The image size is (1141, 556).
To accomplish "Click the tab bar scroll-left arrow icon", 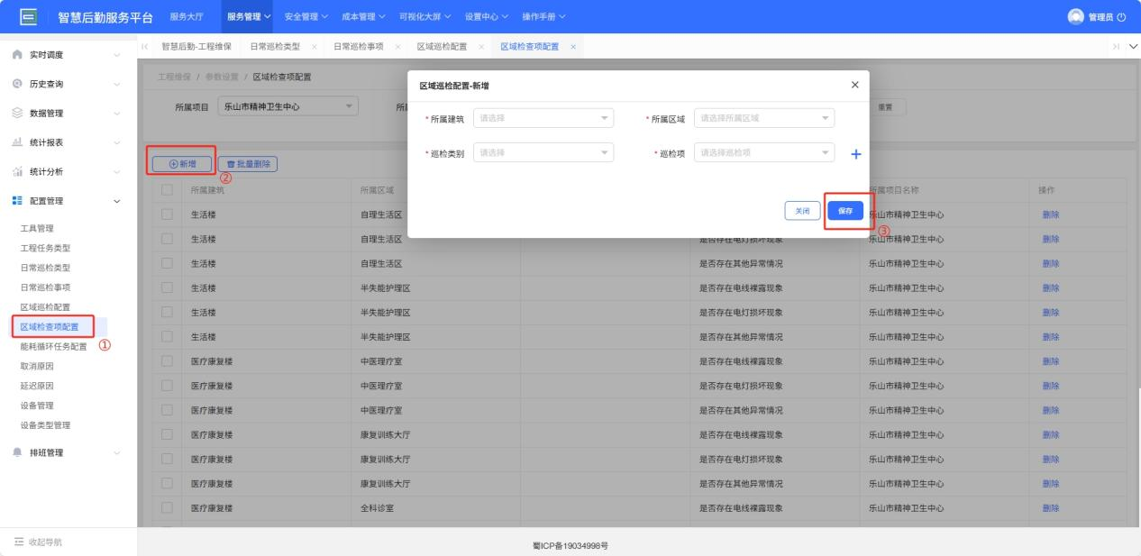I will point(145,47).
